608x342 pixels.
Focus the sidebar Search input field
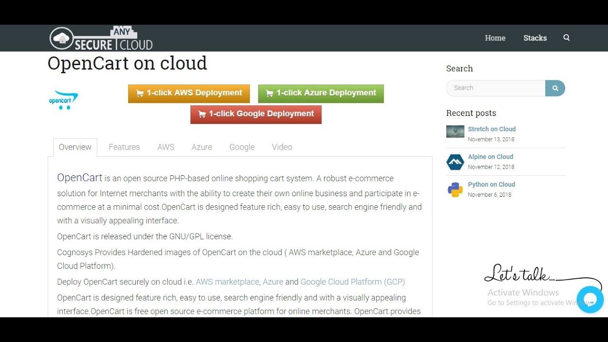click(x=496, y=88)
